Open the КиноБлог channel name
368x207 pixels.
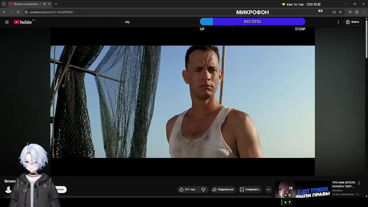point(338,190)
